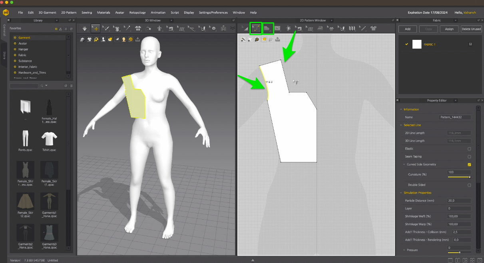The image size is (484, 263).
Task: Uncheck the Curved Side Geometry checkbox
Action: click(x=469, y=165)
